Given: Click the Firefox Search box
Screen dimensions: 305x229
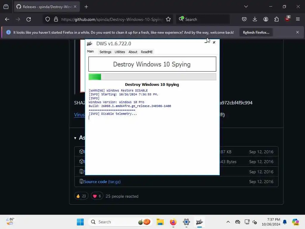Looking at the screenshot, I should [203, 19].
